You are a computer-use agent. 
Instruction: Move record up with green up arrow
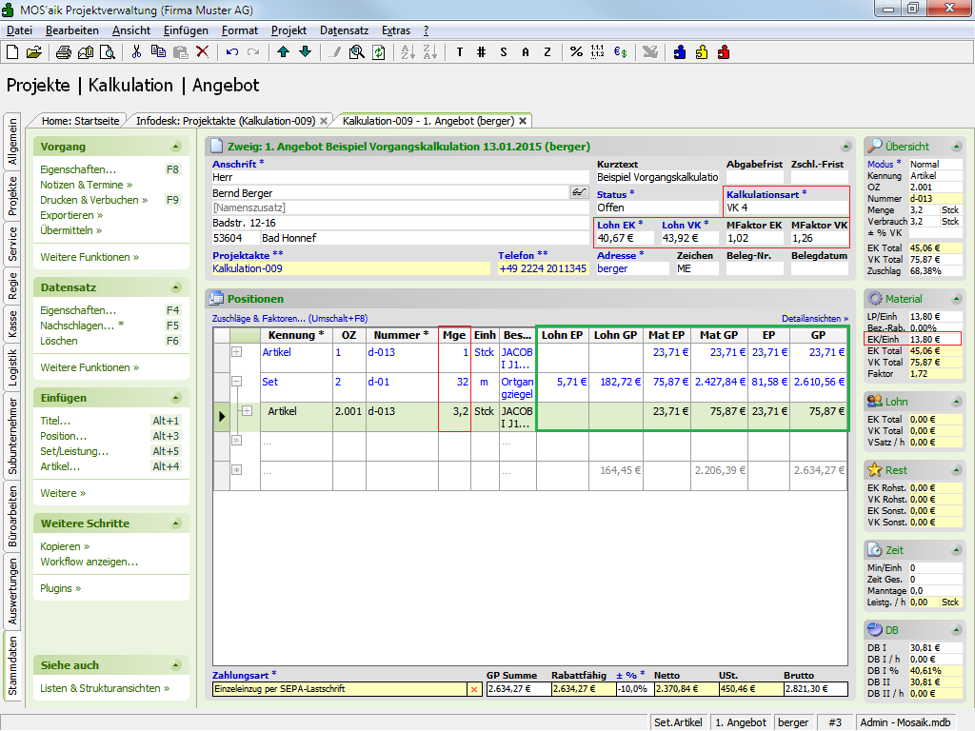[284, 52]
